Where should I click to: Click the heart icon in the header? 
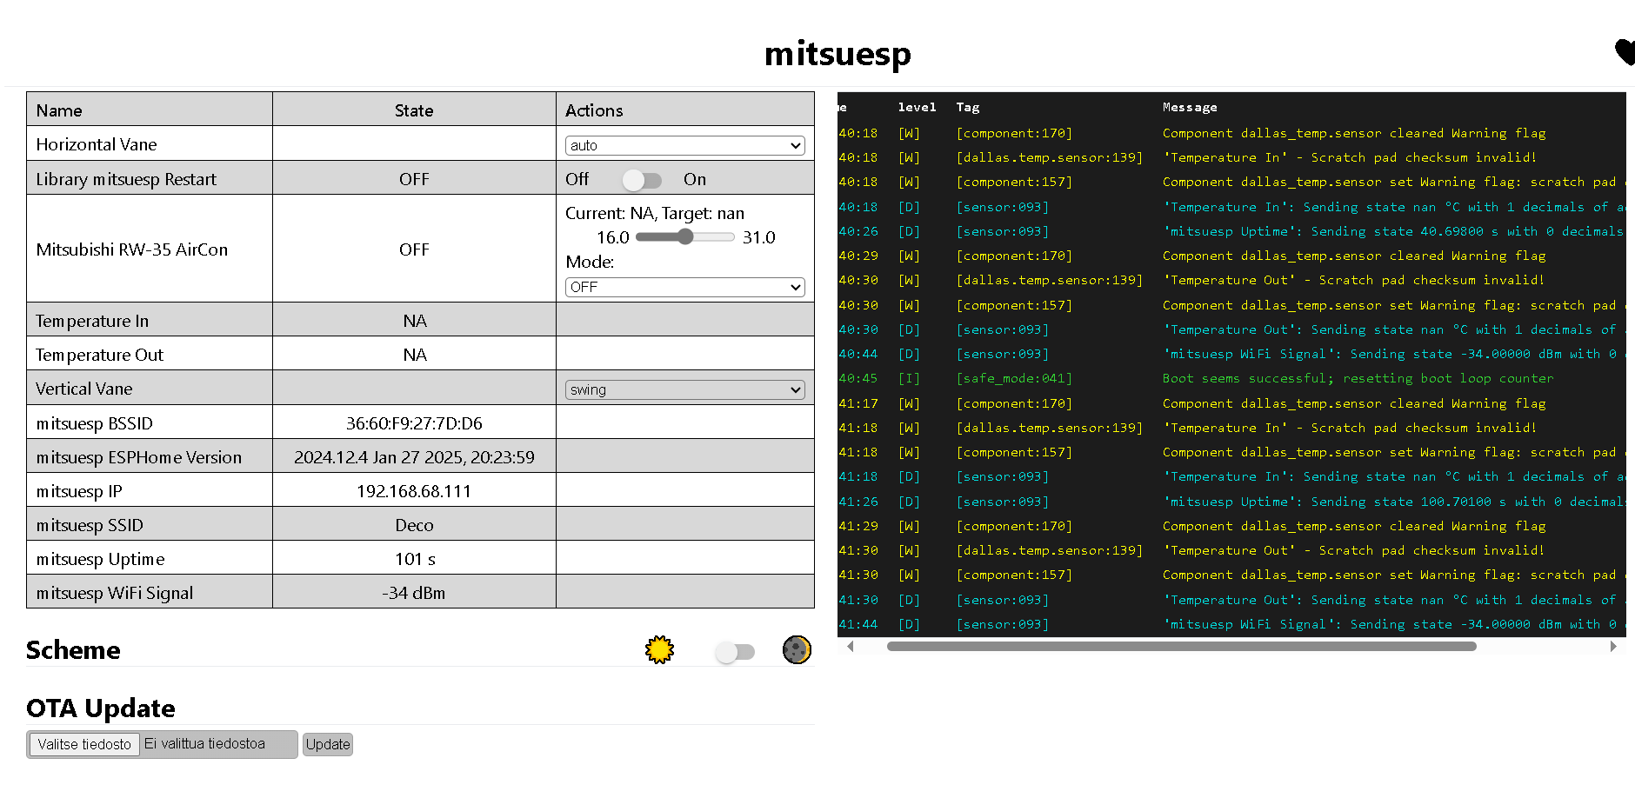pyautogui.click(x=1625, y=52)
